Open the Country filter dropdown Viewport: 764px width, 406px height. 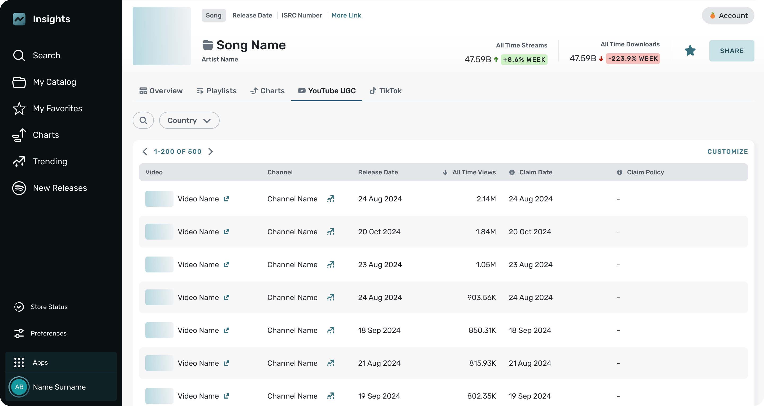coord(189,120)
